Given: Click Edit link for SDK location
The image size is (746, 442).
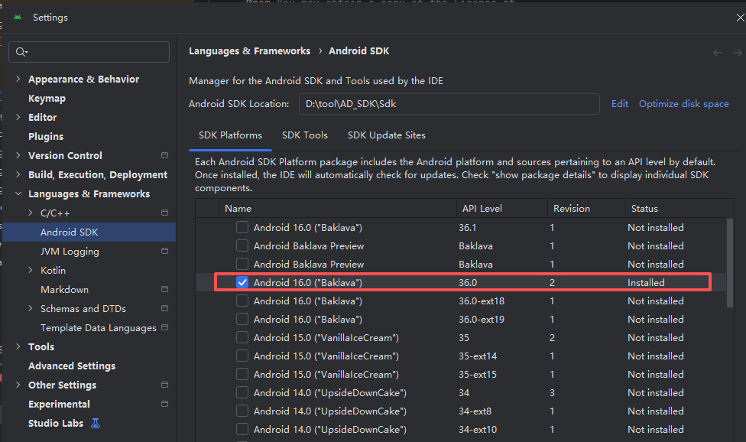Looking at the screenshot, I should [619, 104].
